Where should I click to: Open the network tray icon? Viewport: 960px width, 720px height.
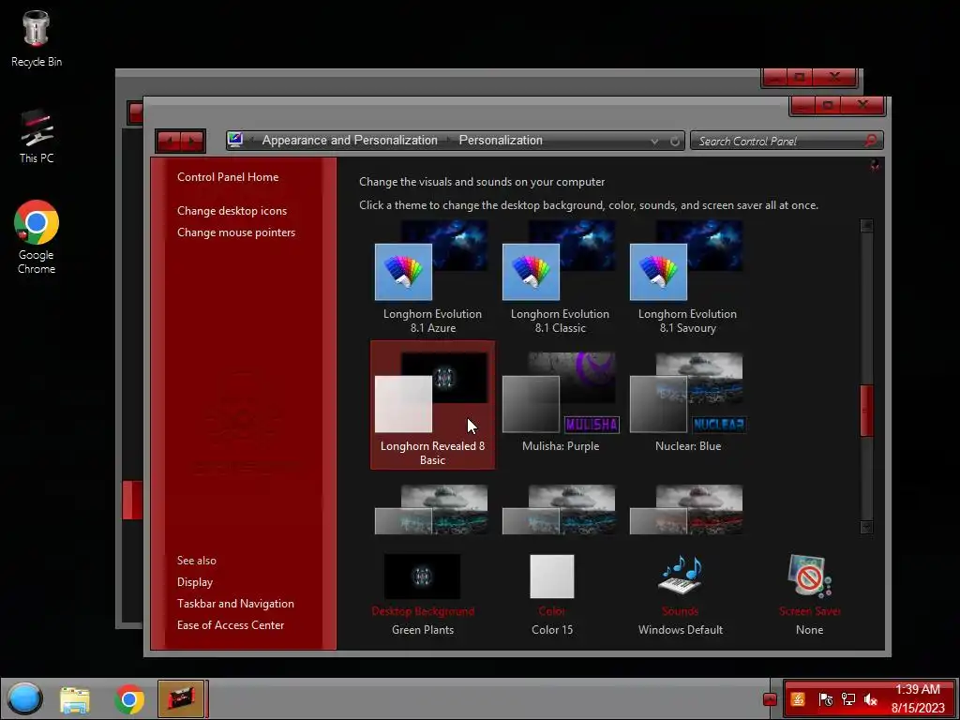[847, 699]
